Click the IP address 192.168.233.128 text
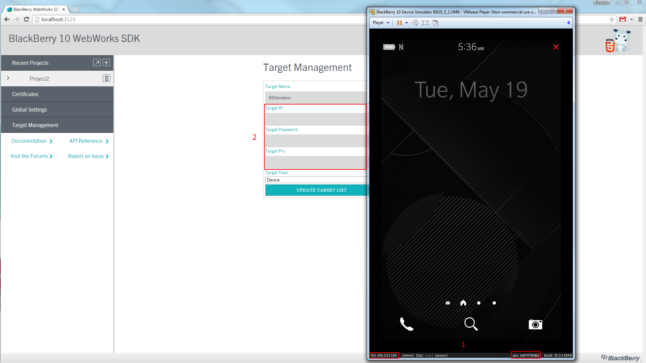The width and height of the screenshot is (646, 363). tap(384, 355)
